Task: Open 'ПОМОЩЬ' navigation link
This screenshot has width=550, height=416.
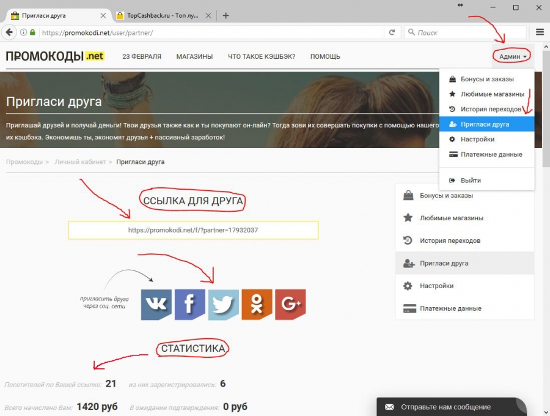Action: (325, 56)
